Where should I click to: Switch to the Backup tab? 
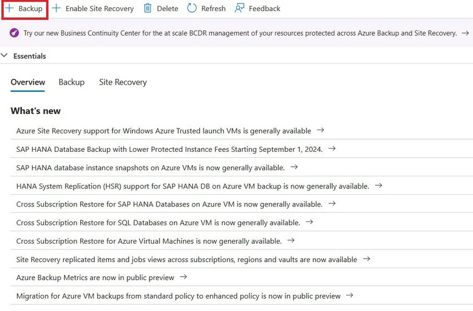pos(71,82)
